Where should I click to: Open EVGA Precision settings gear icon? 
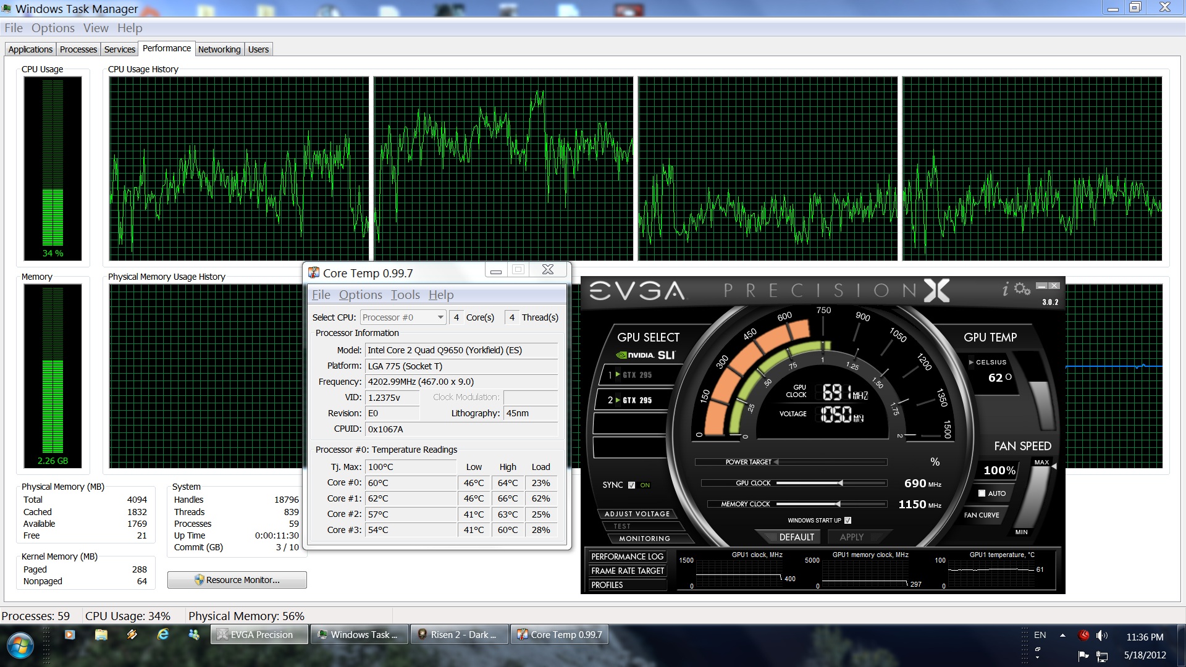coord(1022,289)
